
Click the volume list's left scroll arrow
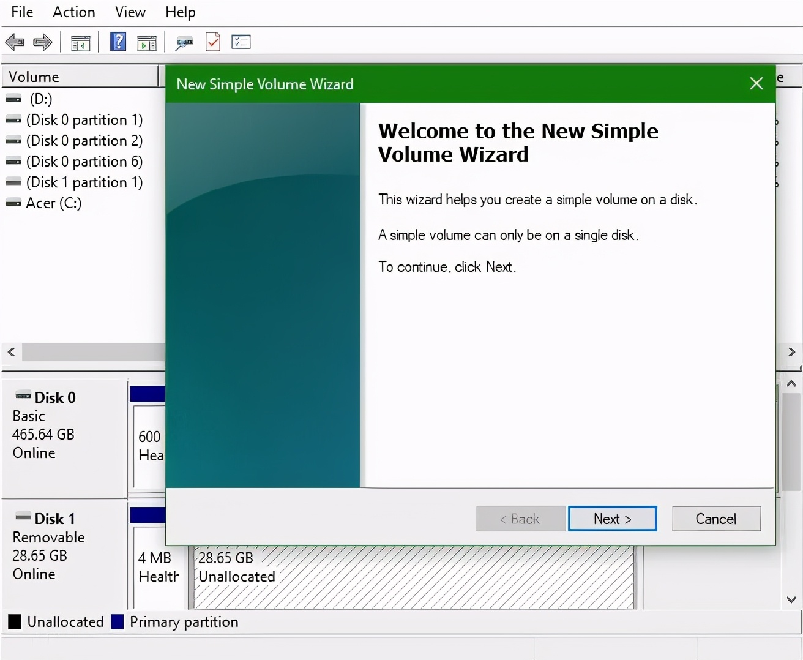(12, 352)
